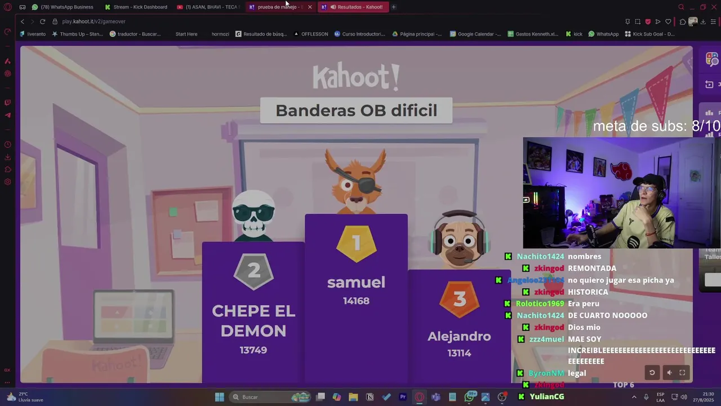Click the red shield ad-blocker icon
Image resolution: width=721 pixels, height=406 pixels.
point(648,21)
